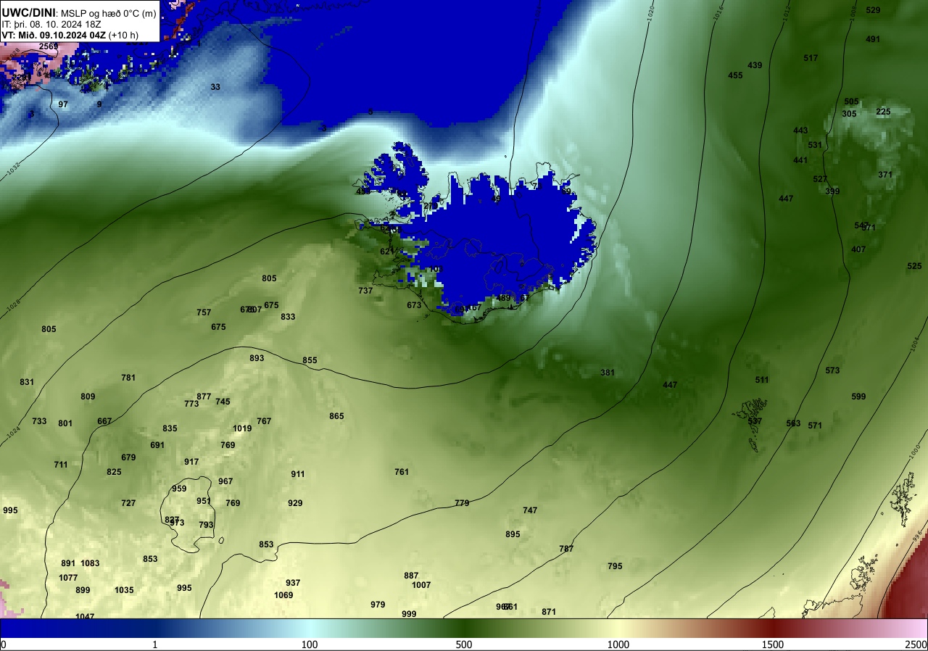
Task: Click the color scale label 500
Action: pos(464,644)
